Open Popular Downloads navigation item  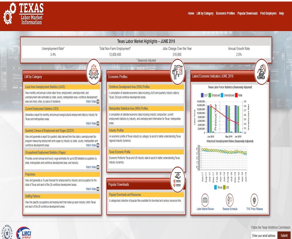[x=247, y=13]
